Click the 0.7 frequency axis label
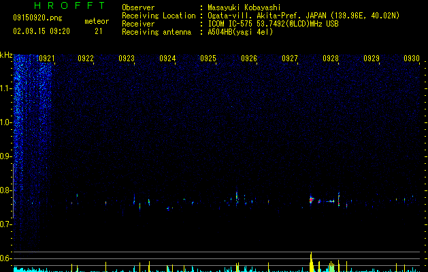This screenshot has width=428, height=272. pos(5,224)
